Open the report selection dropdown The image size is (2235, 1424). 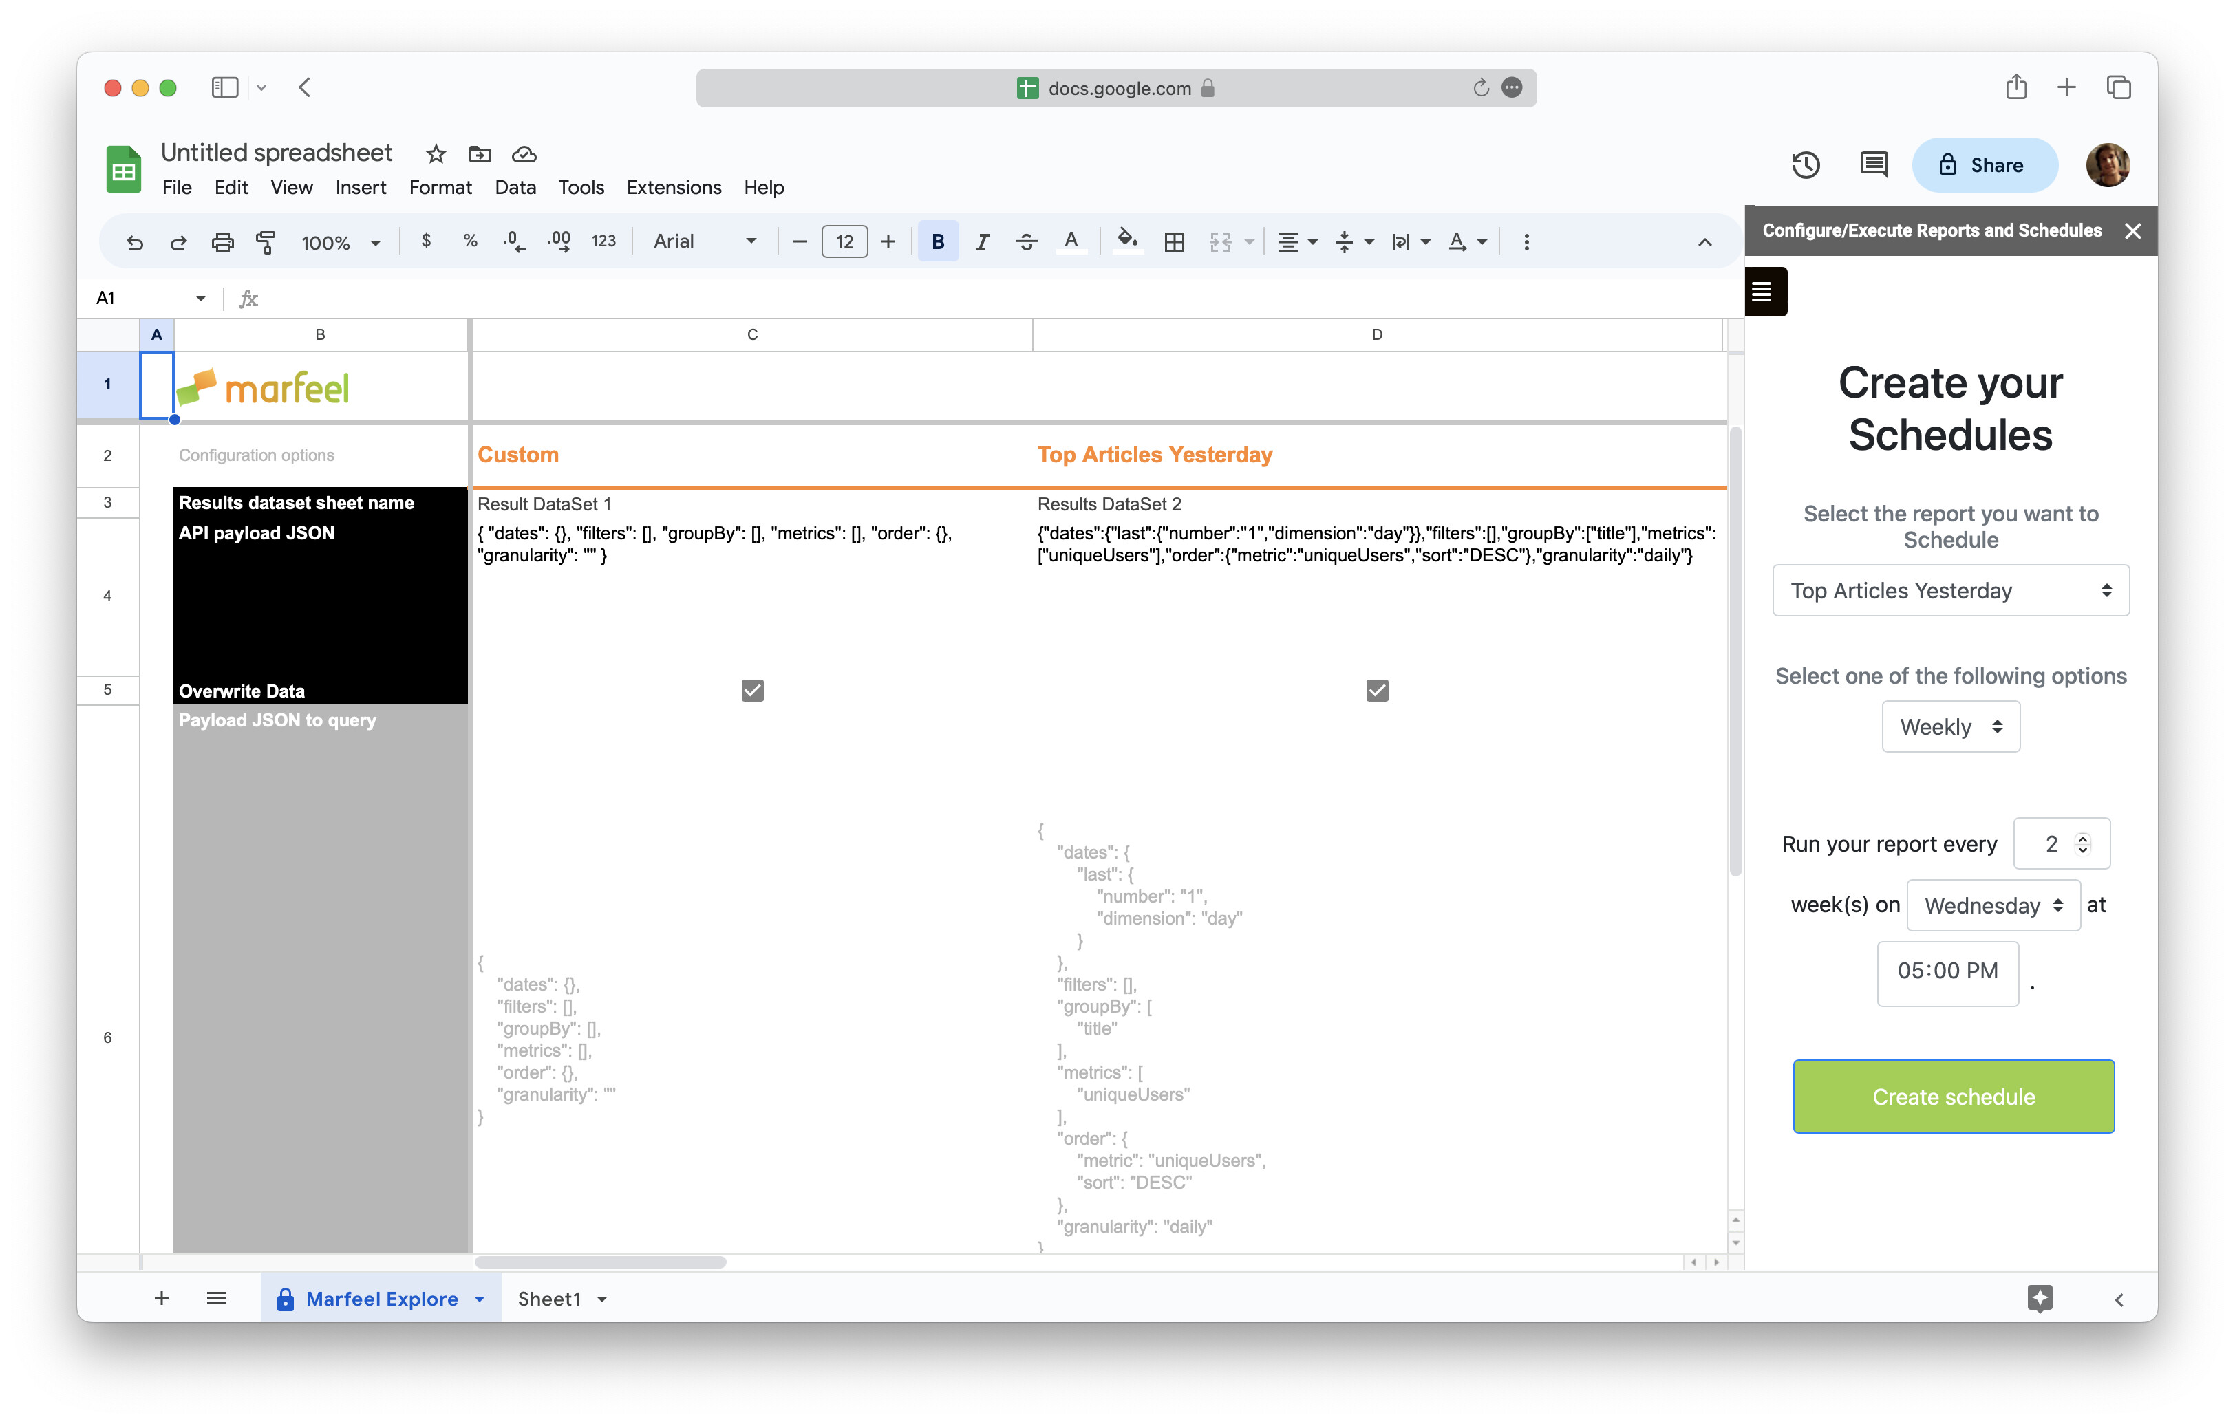tap(1949, 590)
